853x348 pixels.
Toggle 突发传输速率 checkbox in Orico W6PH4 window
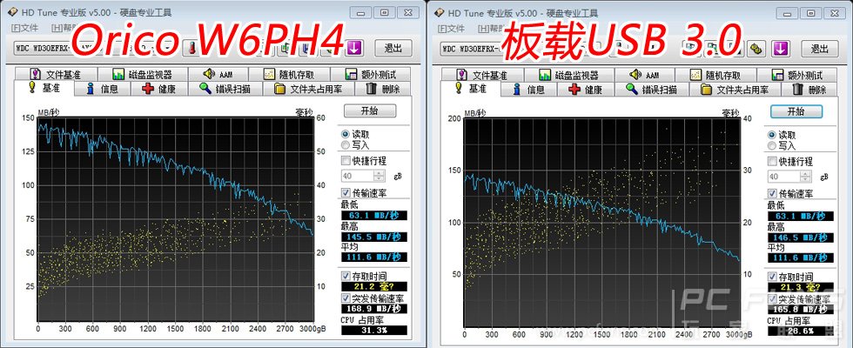point(346,298)
